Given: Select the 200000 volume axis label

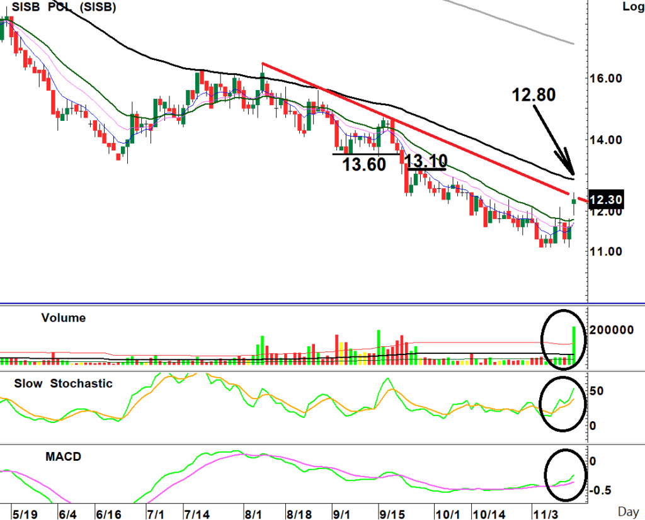Looking at the screenshot, I should tap(612, 329).
